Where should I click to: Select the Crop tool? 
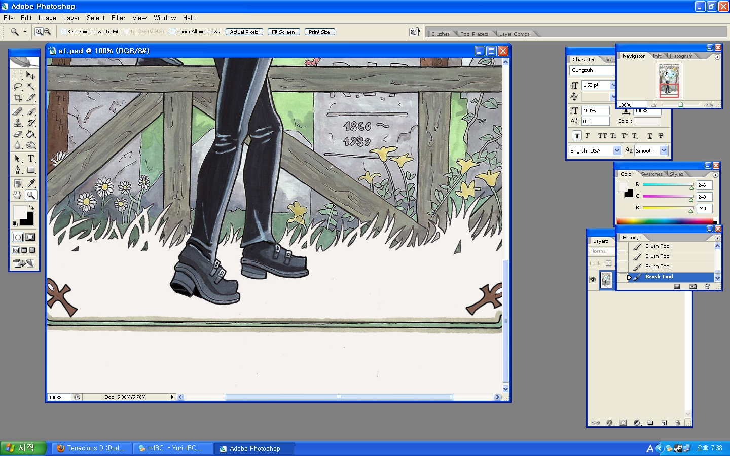[18, 98]
